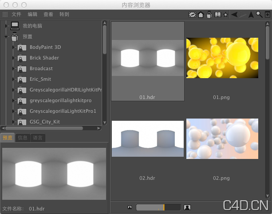This screenshot has height=214, width=272.
Task: Go to the home location icon
Action: tap(201, 15)
